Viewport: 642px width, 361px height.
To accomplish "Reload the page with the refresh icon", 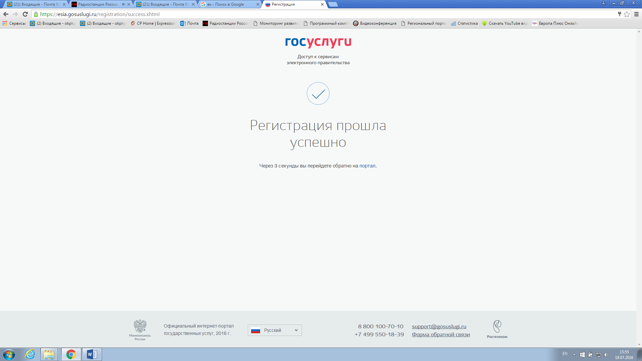I will [25, 14].
